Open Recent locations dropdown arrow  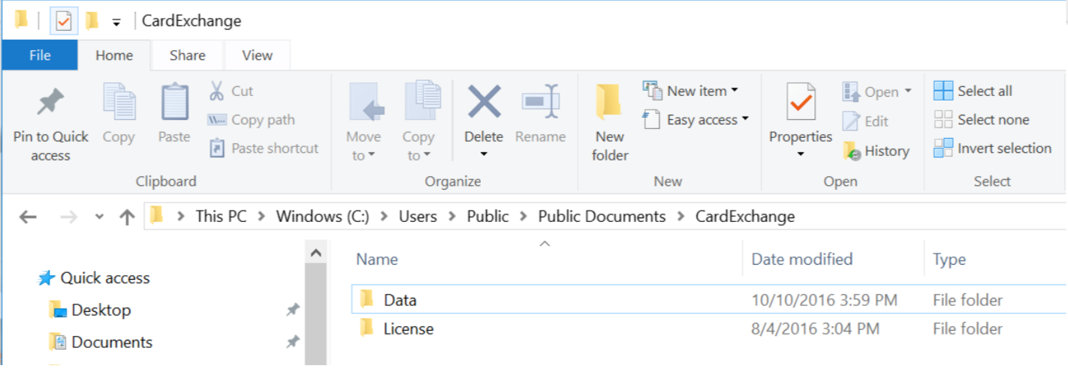(99, 217)
